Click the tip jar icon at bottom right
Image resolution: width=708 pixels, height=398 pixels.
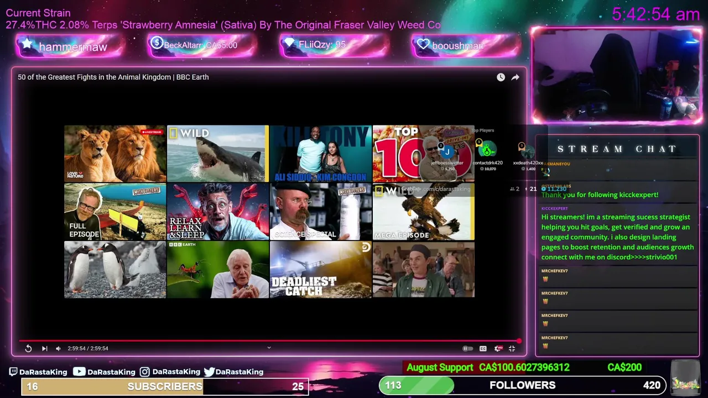point(685,379)
